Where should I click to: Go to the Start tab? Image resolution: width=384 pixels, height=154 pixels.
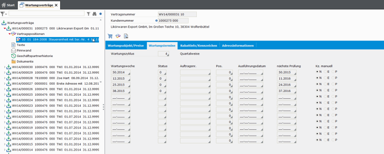[8, 5]
